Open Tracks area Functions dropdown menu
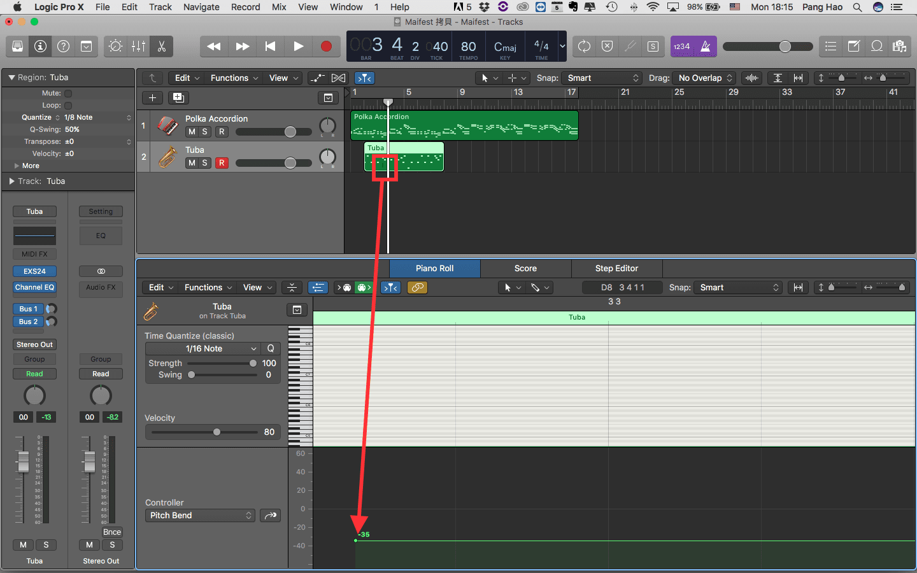This screenshot has width=917, height=573. point(234,78)
